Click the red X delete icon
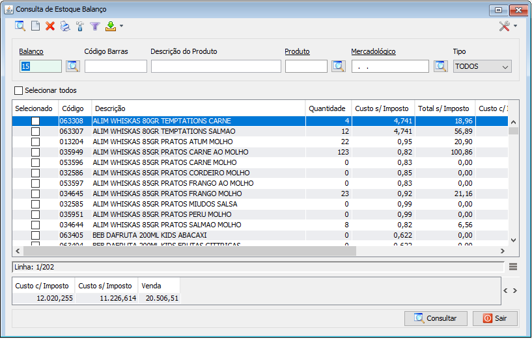Image resolution: width=532 pixels, height=339 pixels. tap(50, 26)
